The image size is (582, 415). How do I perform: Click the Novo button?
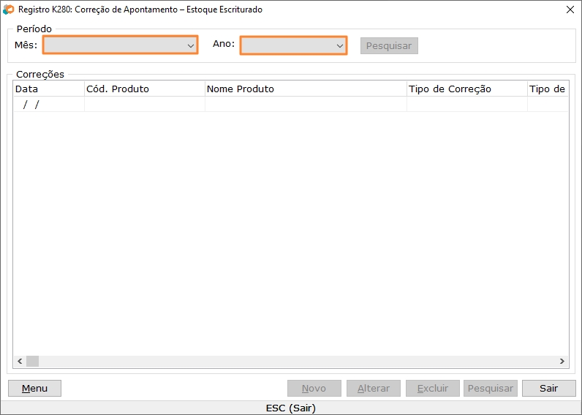pyautogui.click(x=314, y=389)
